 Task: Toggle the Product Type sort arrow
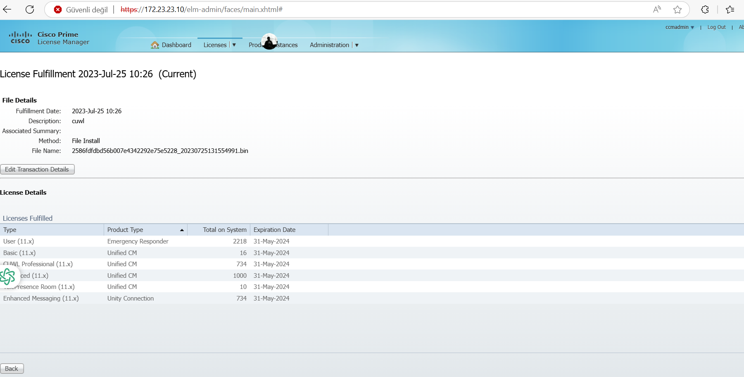[x=182, y=230]
